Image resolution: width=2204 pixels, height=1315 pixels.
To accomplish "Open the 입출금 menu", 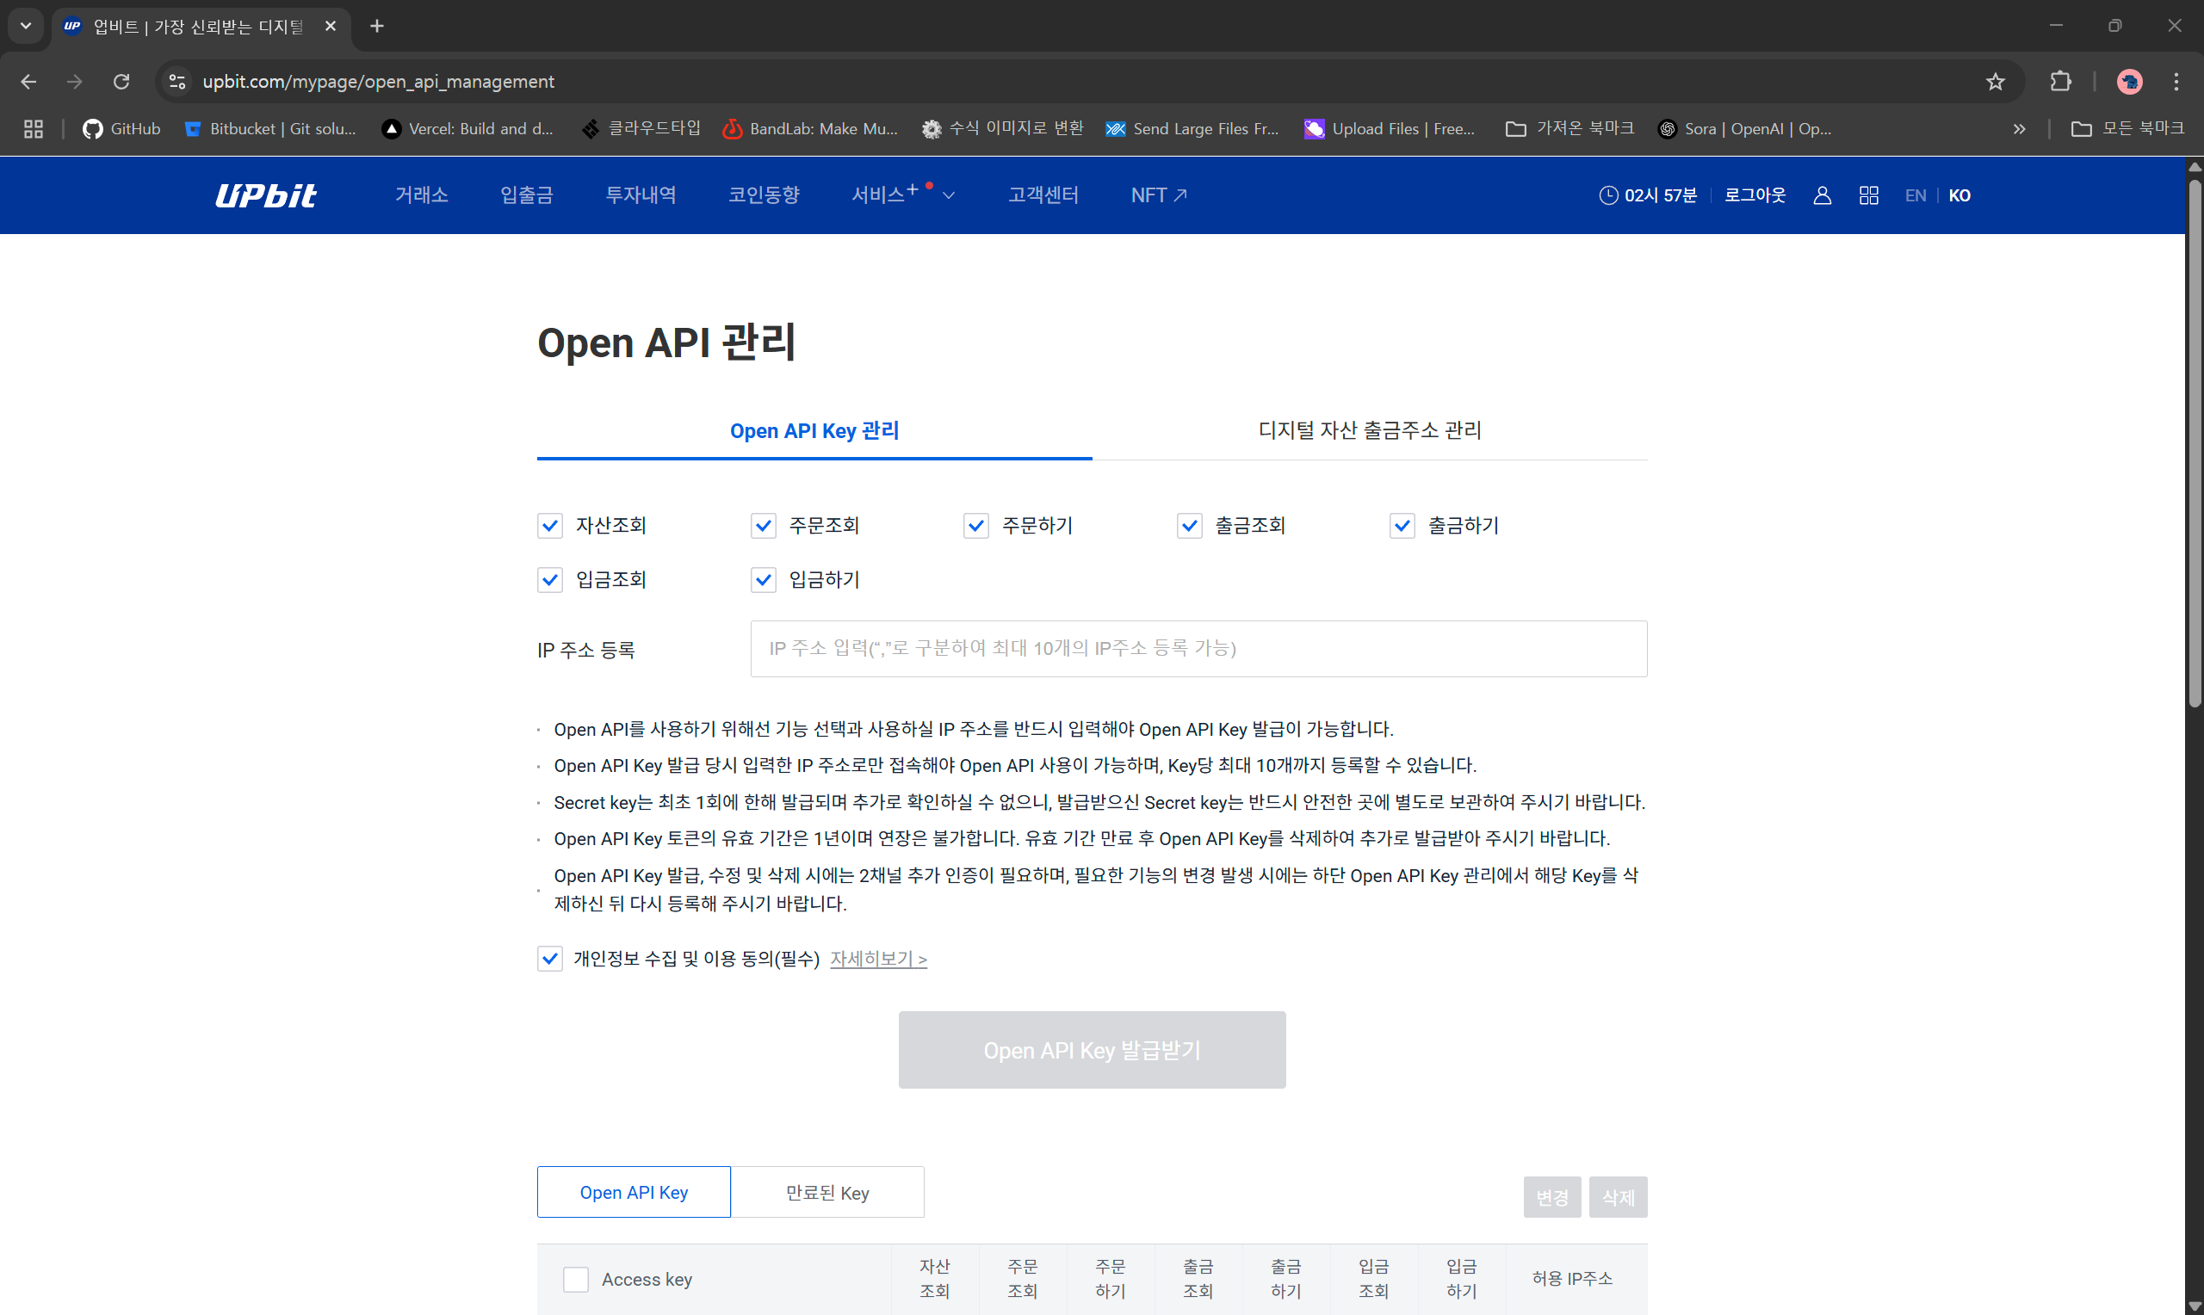I will coord(526,195).
